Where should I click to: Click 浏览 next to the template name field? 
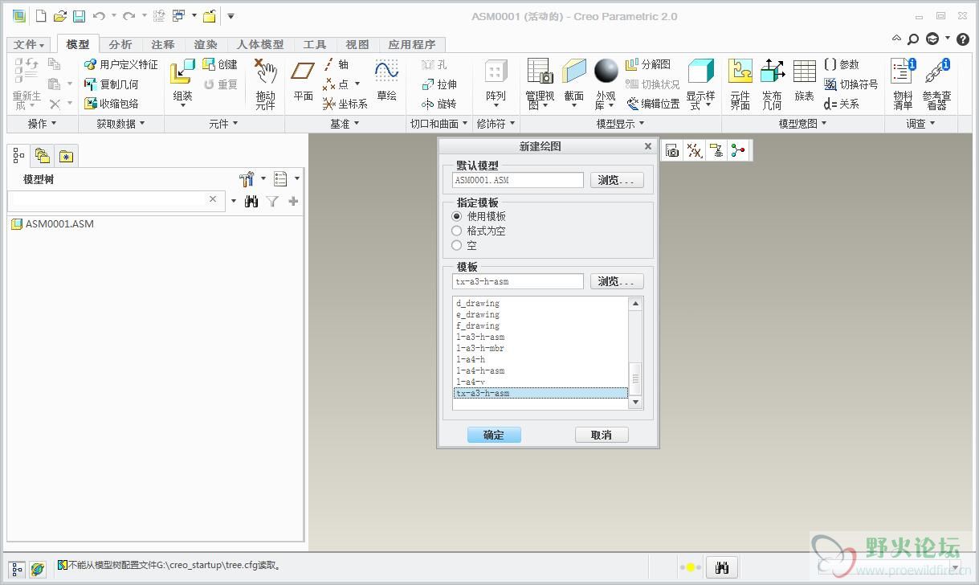(x=617, y=281)
